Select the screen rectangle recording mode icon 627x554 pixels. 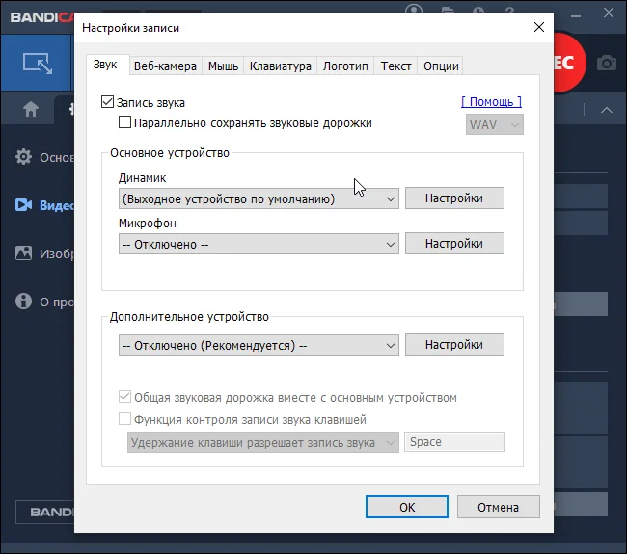(x=38, y=64)
